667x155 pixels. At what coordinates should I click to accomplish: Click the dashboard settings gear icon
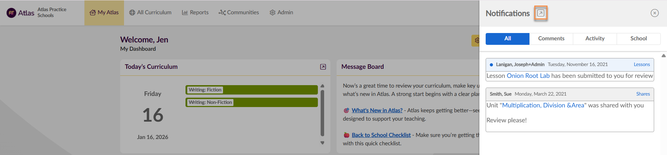[x=477, y=40]
